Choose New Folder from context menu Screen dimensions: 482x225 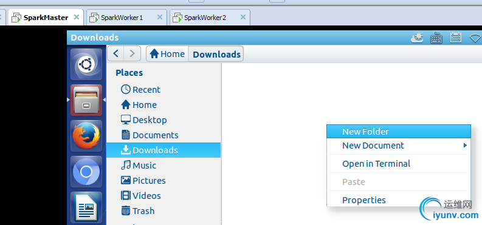tap(398, 132)
